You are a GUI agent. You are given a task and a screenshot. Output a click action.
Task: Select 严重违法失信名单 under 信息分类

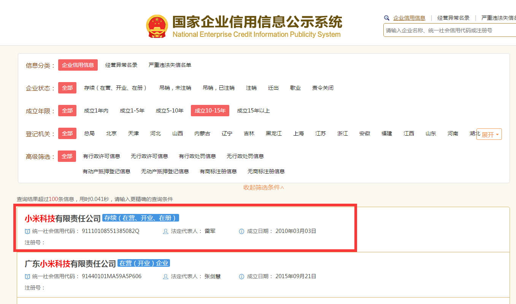pos(170,65)
